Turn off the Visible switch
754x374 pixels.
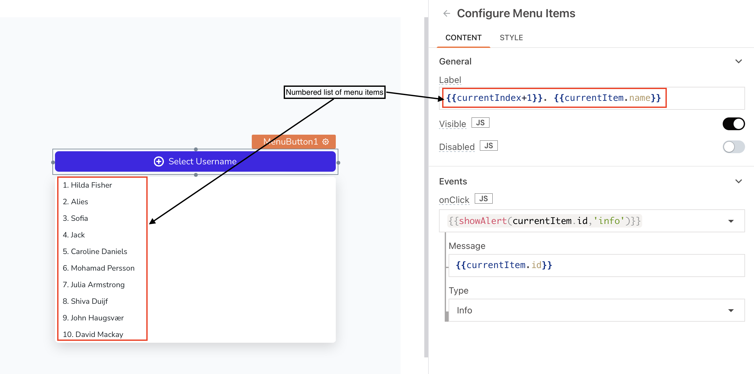tap(734, 124)
